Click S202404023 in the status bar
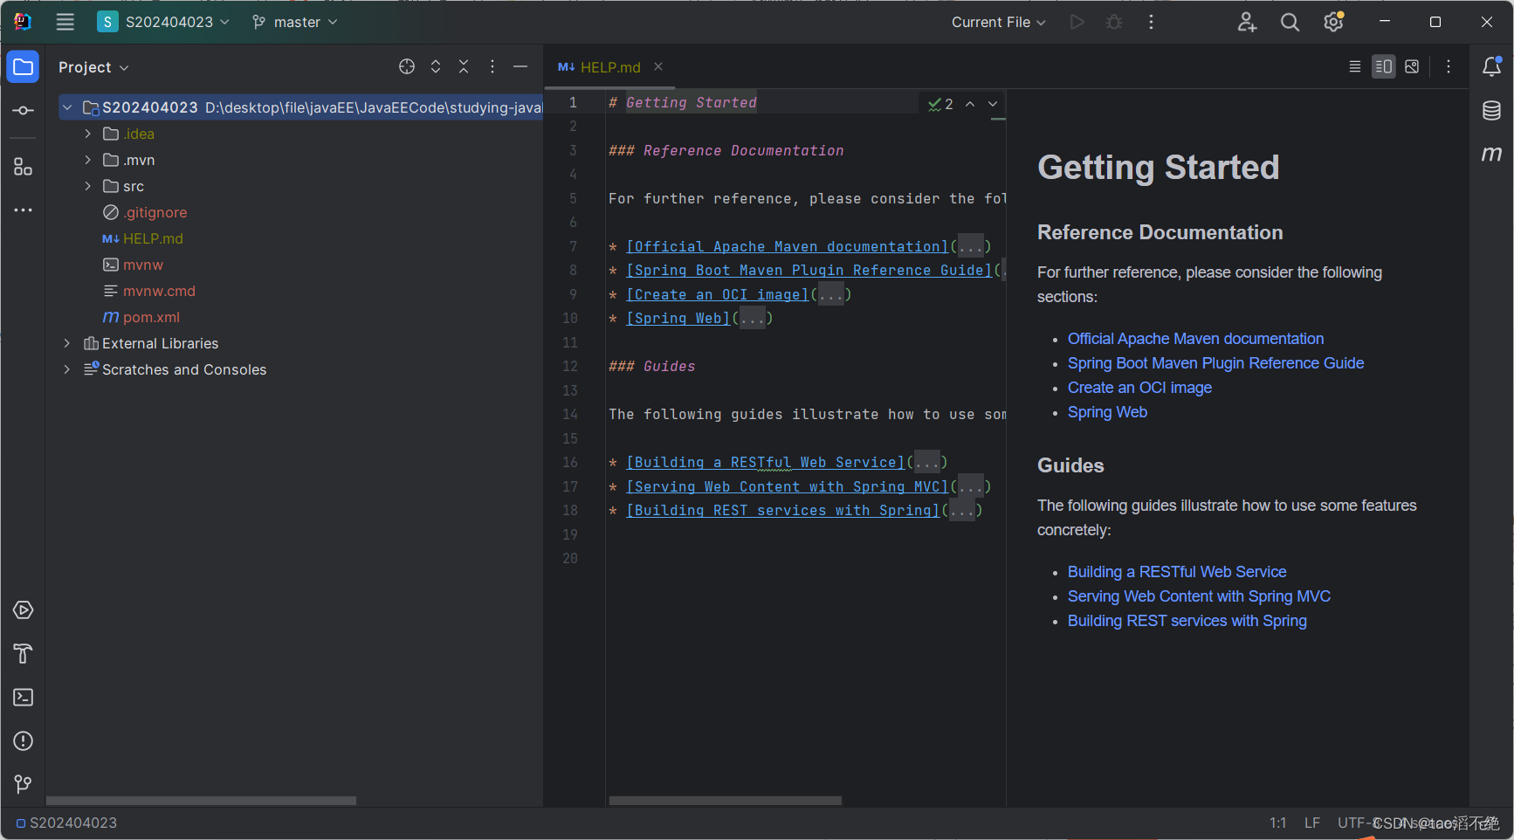Image resolution: width=1514 pixels, height=840 pixels. point(66,823)
